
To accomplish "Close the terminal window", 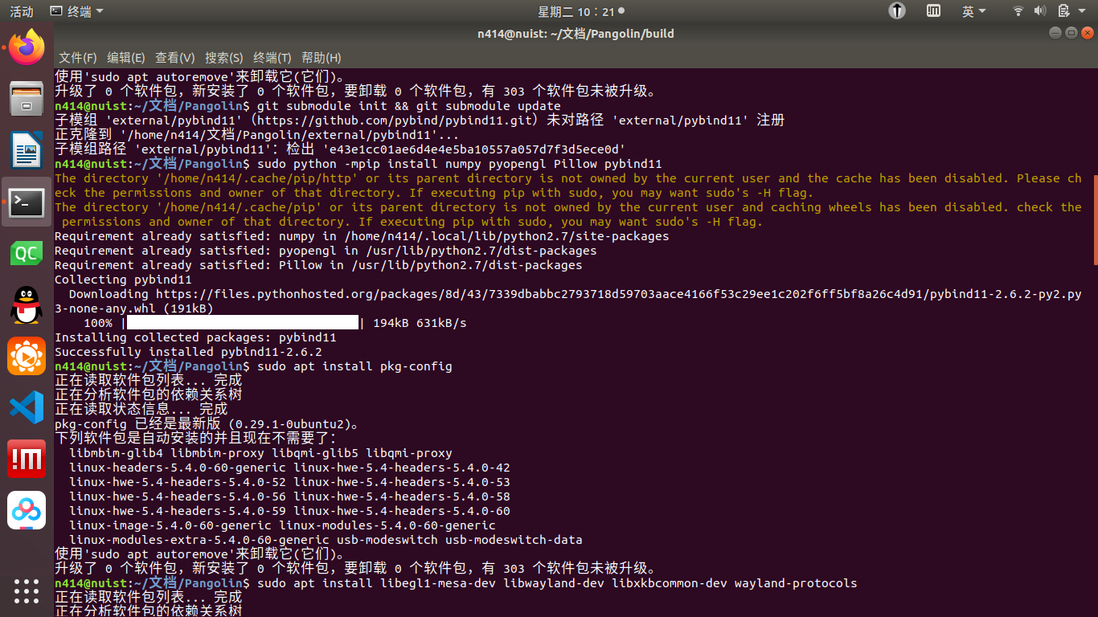I will (1087, 33).
